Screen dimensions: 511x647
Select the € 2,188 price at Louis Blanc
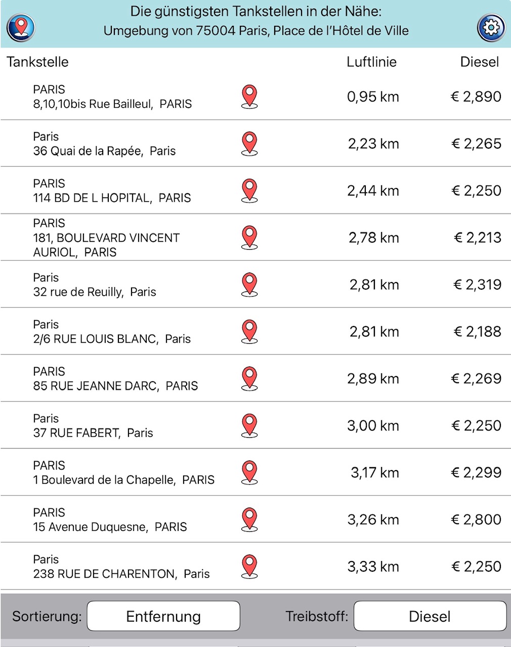click(477, 332)
